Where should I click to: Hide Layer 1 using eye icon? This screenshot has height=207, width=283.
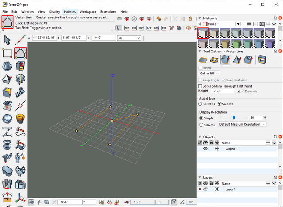point(205,189)
